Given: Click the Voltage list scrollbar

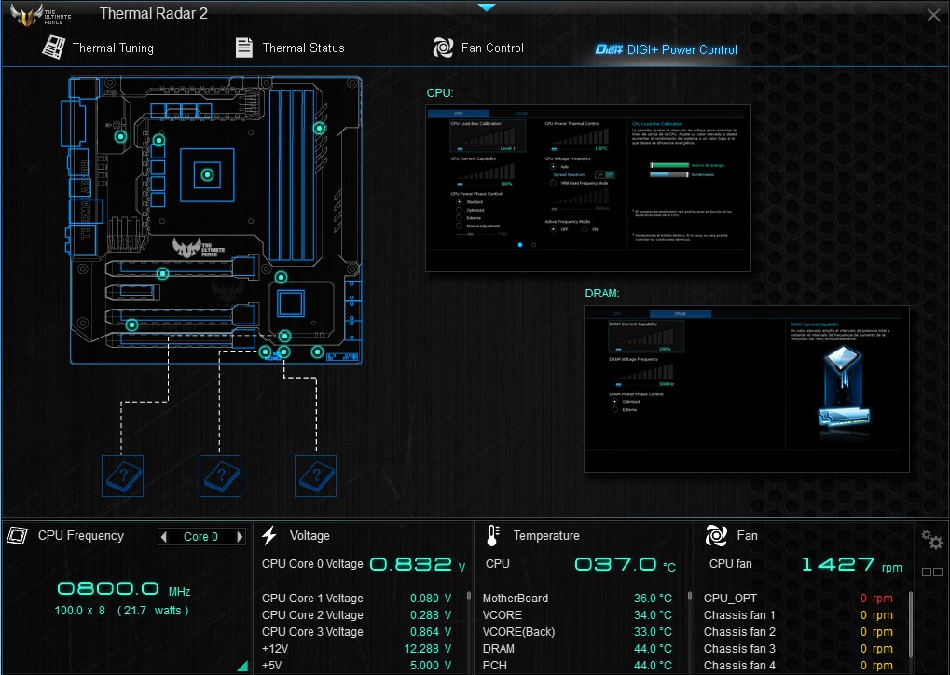Looking at the screenshot, I should (469, 597).
